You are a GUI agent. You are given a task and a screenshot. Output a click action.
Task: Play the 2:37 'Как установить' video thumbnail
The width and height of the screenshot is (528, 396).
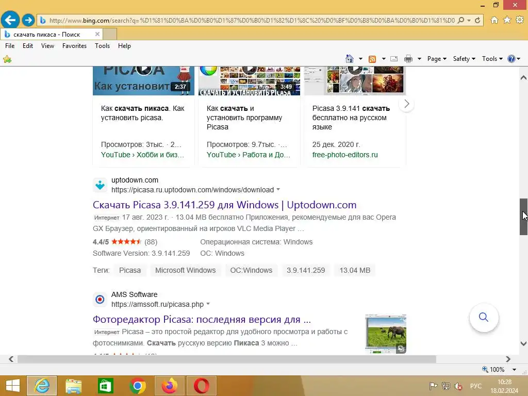pos(143,81)
